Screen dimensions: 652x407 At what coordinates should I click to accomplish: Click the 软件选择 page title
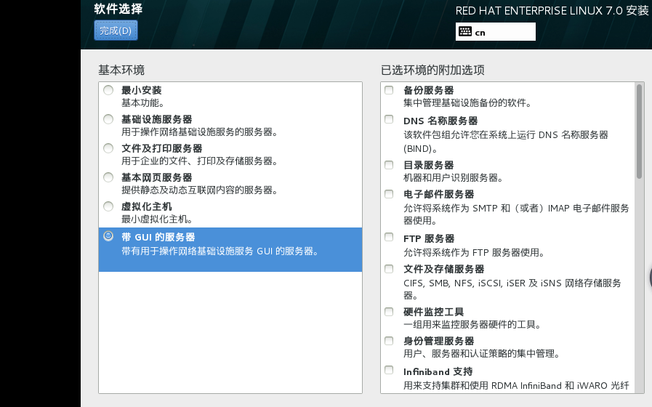click(118, 9)
